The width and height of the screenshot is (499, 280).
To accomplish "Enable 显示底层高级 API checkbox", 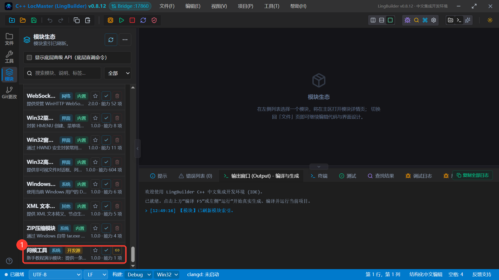I will point(29,58).
